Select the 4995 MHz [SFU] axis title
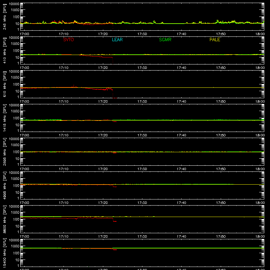The image size is (270, 270). (x=4, y=185)
